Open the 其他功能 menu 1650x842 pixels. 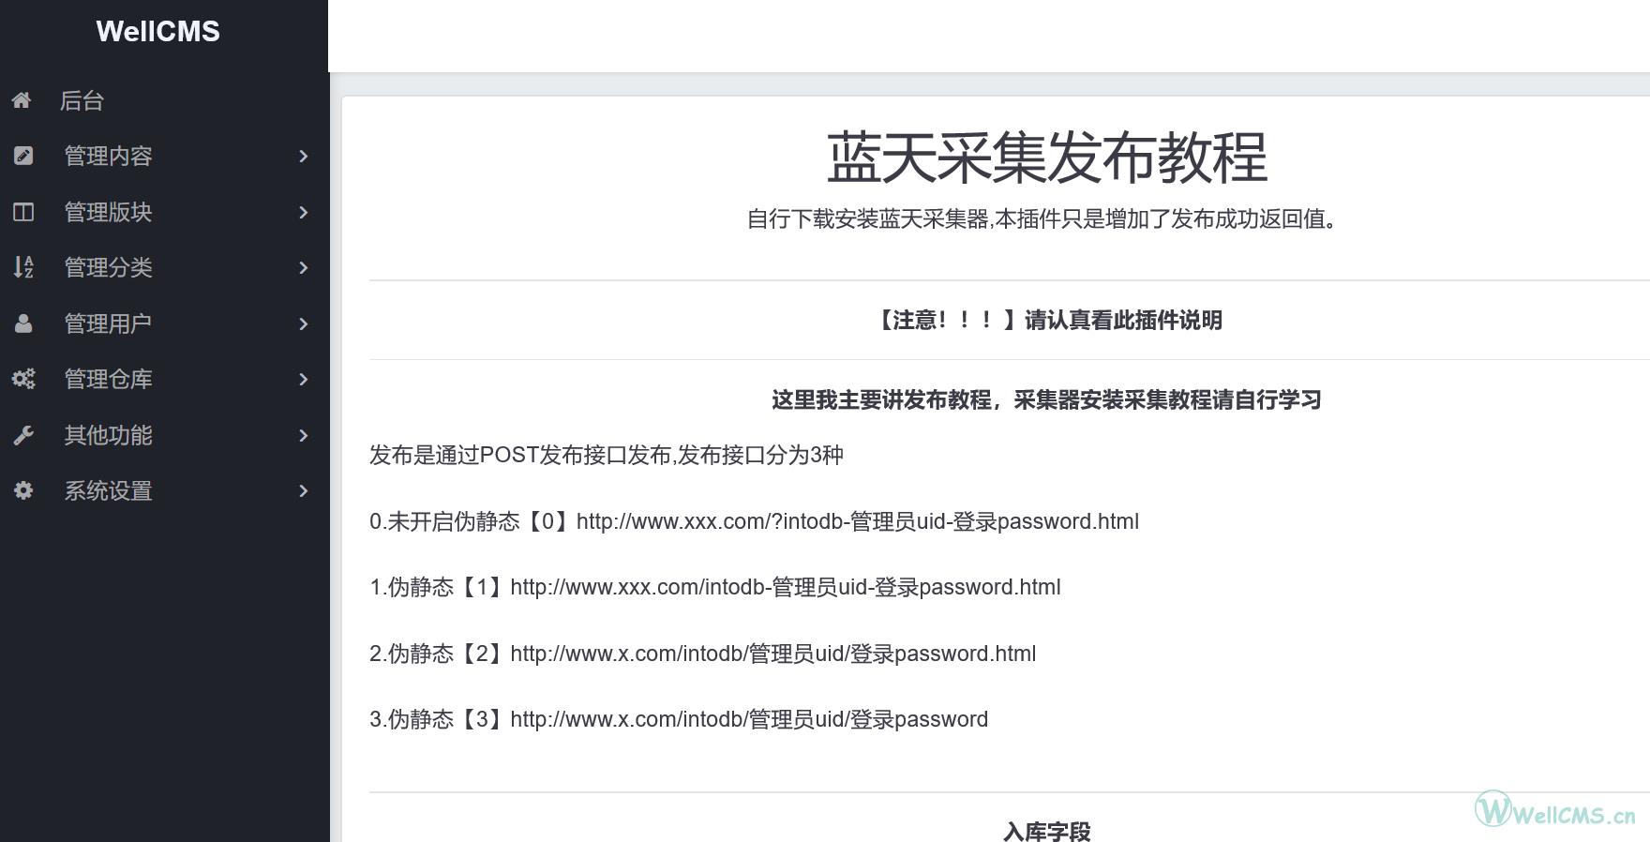[x=108, y=435]
